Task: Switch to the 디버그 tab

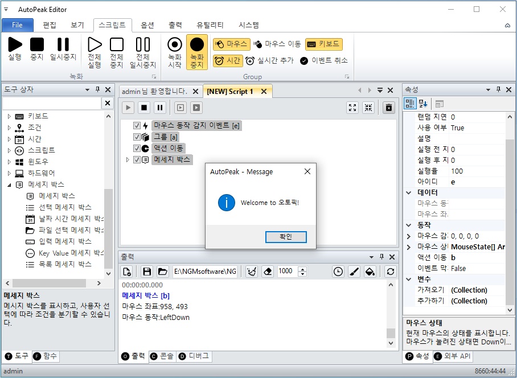Action: point(194,356)
